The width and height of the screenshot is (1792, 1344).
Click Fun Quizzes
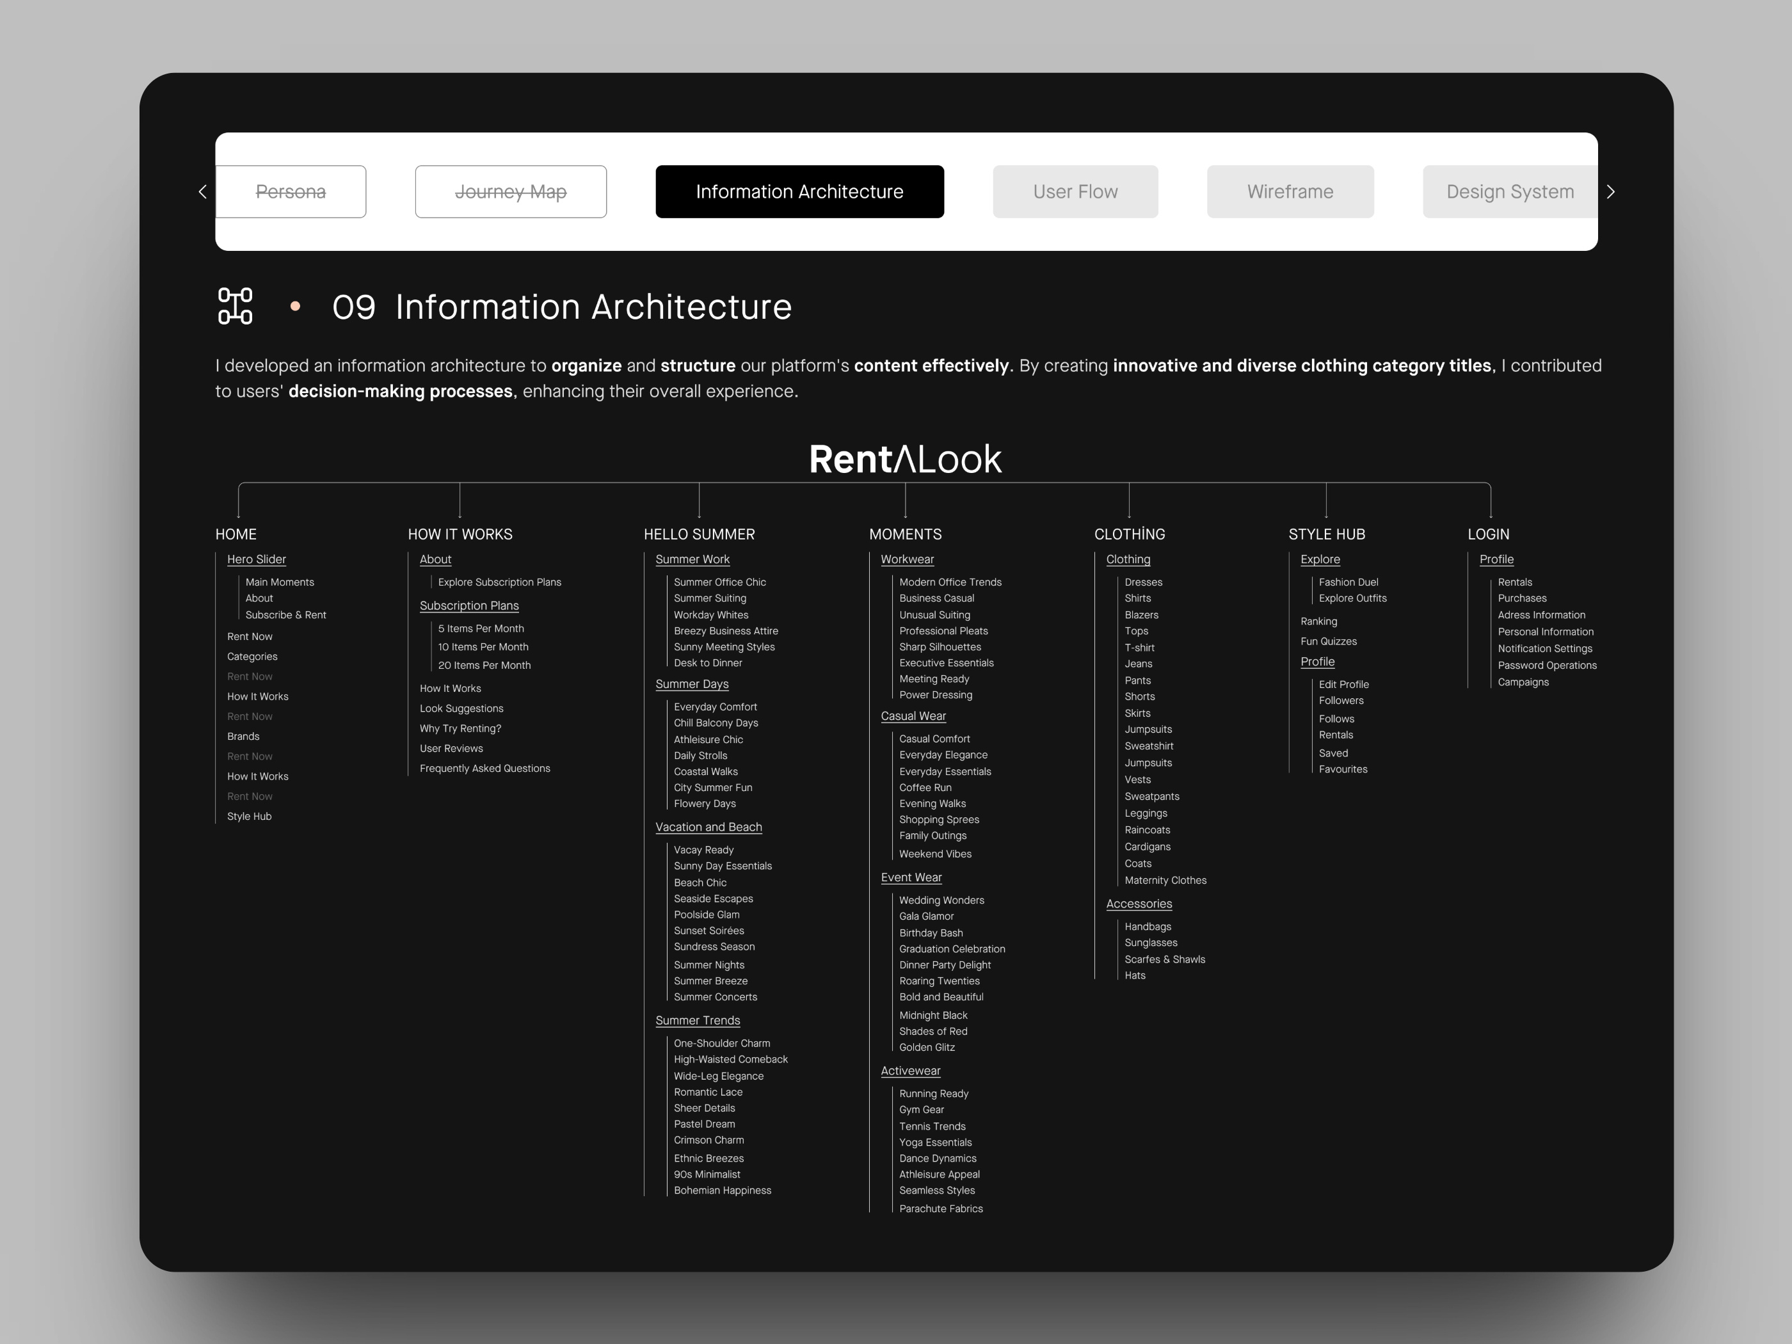1329,642
